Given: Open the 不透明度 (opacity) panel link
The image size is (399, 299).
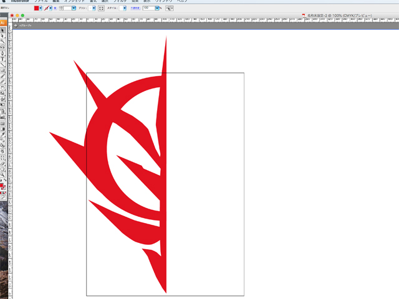Looking at the screenshot, I should (x=135, y=8).
